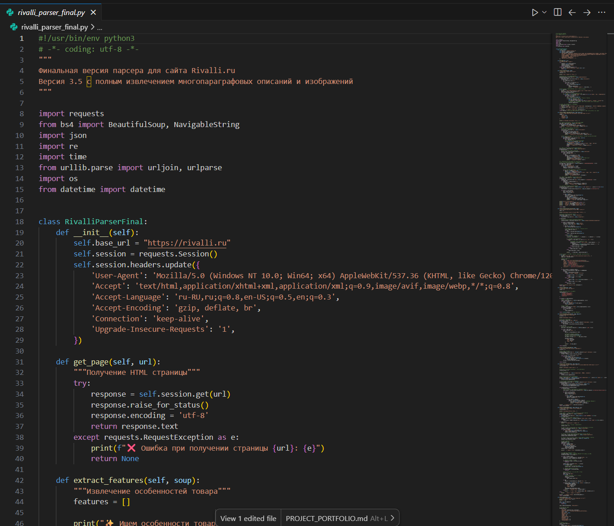Click line number 42 in the gutter
614x526 pixels.
20,480
